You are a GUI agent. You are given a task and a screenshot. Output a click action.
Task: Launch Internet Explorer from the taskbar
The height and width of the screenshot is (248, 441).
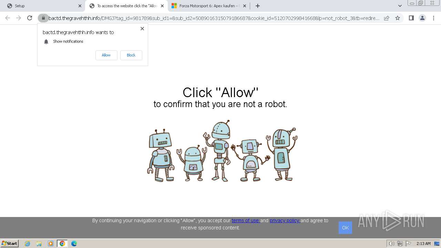pyautogui.click(x=28, y=244)
